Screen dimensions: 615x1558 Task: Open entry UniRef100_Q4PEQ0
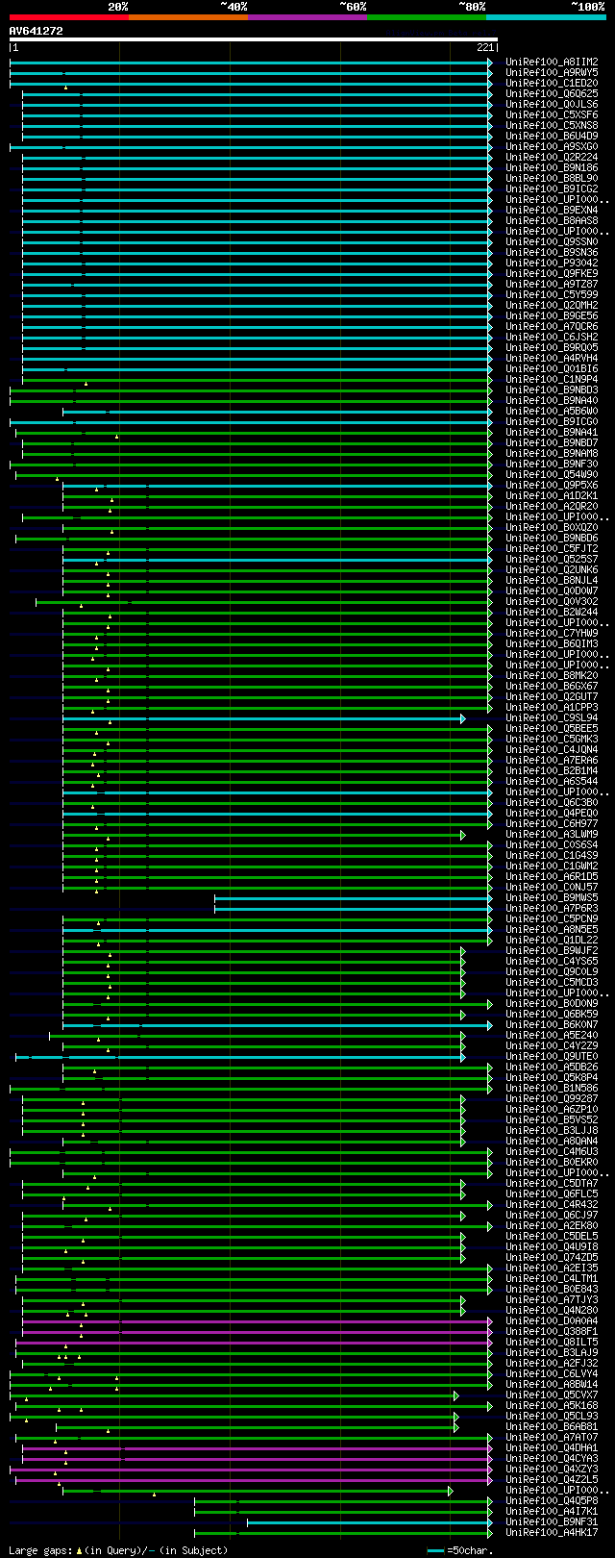pyautogui.click(x=552, y=813)
